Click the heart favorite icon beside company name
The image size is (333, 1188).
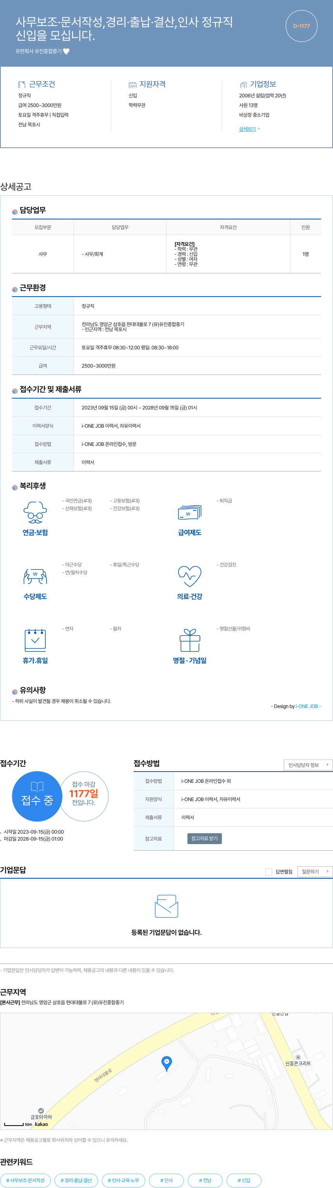point(66,51)
